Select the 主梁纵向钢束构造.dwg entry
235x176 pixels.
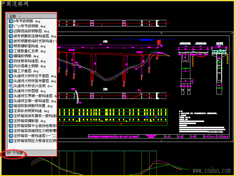click(31, 111)
